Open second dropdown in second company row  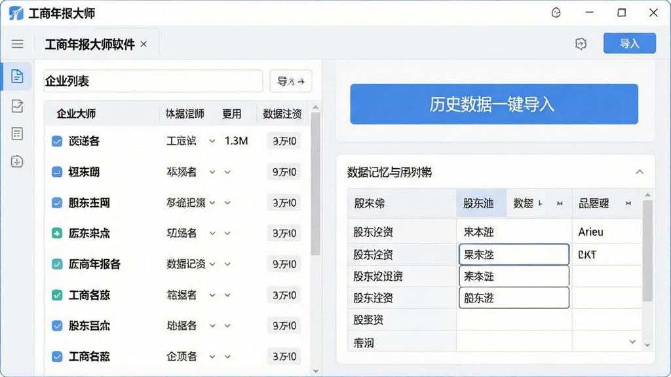227,172
